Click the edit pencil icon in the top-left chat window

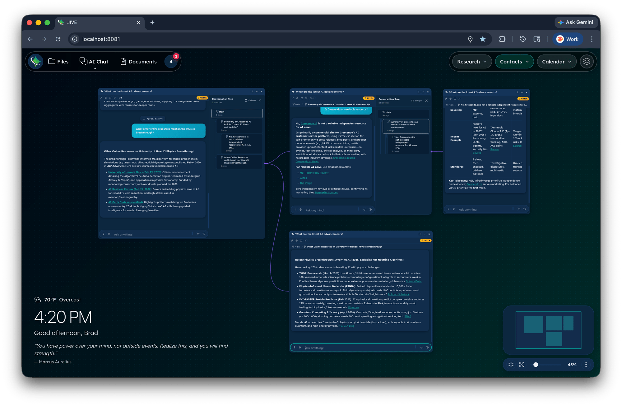click(101, 98)
